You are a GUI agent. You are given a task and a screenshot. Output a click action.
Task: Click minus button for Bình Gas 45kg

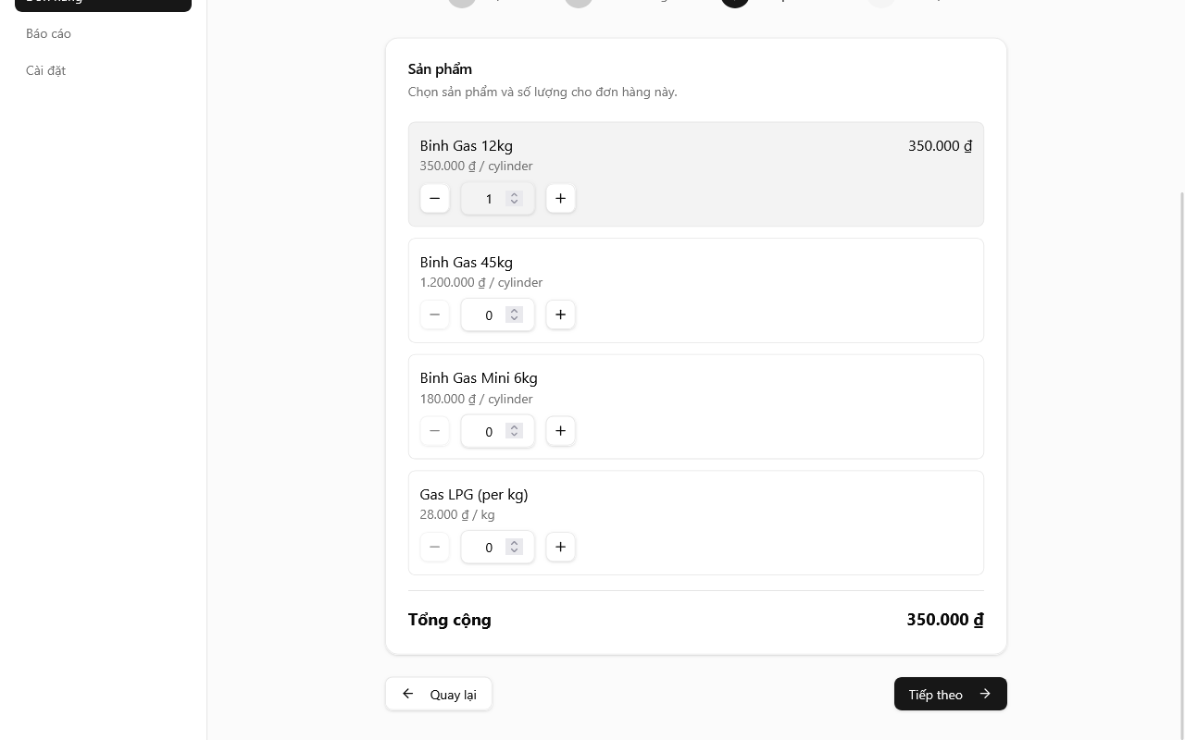coord(434,315)
